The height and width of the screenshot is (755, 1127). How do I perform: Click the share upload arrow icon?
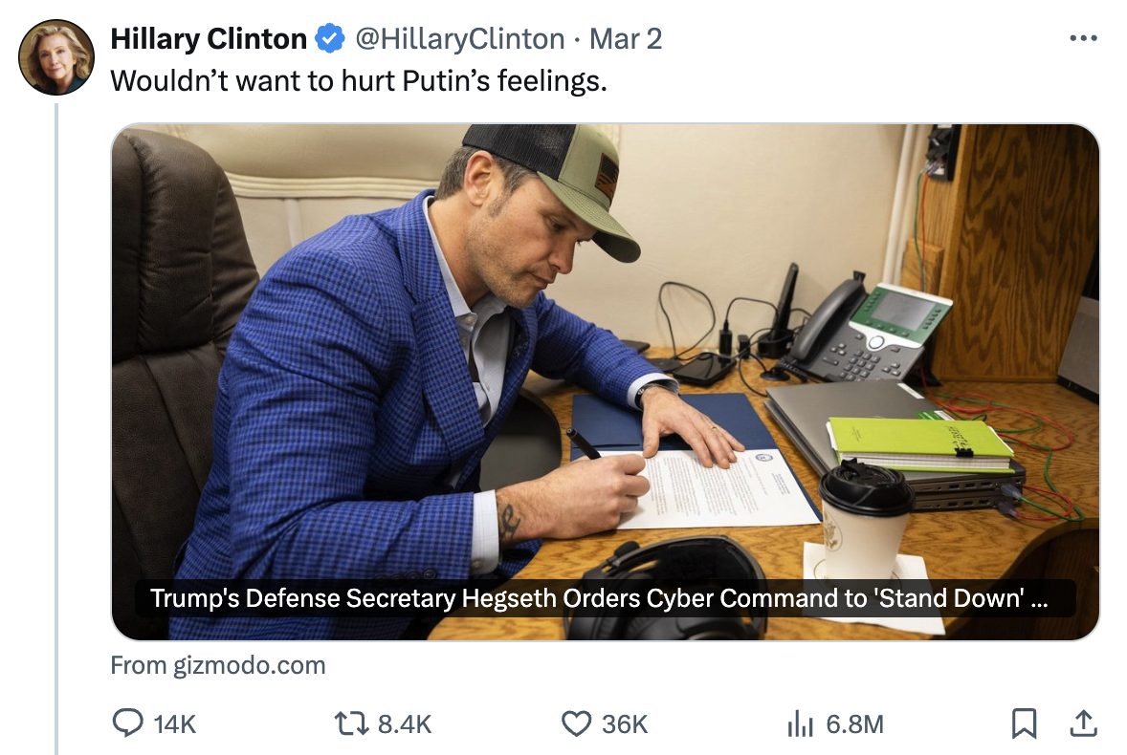click(1083, 723)
